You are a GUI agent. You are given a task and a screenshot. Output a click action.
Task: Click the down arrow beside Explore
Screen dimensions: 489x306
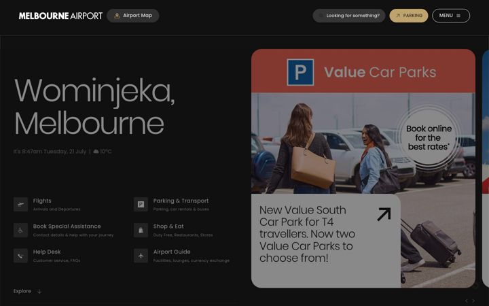39,292
